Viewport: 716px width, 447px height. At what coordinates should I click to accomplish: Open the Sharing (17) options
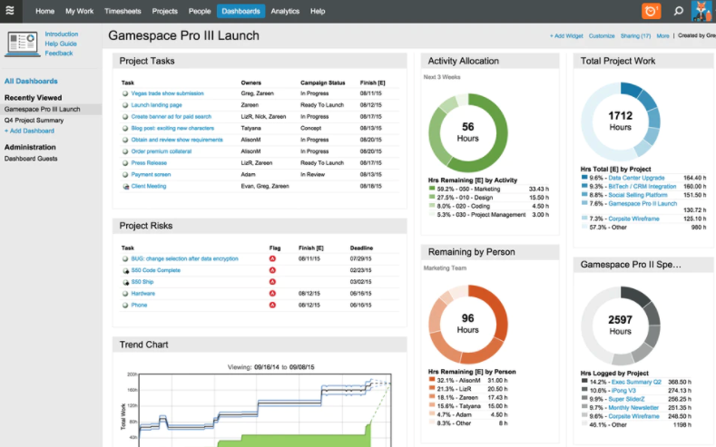(x=635, y=36)
